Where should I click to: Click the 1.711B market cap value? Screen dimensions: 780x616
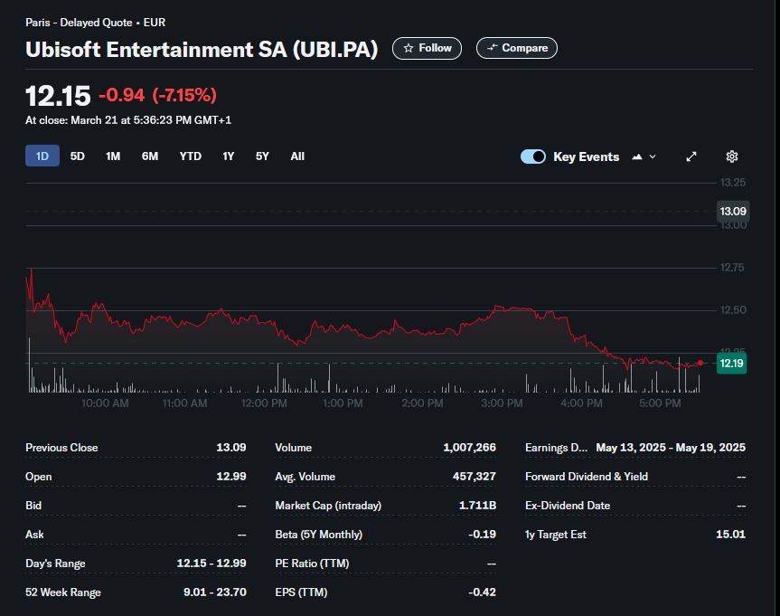click(x=477, y=506)
